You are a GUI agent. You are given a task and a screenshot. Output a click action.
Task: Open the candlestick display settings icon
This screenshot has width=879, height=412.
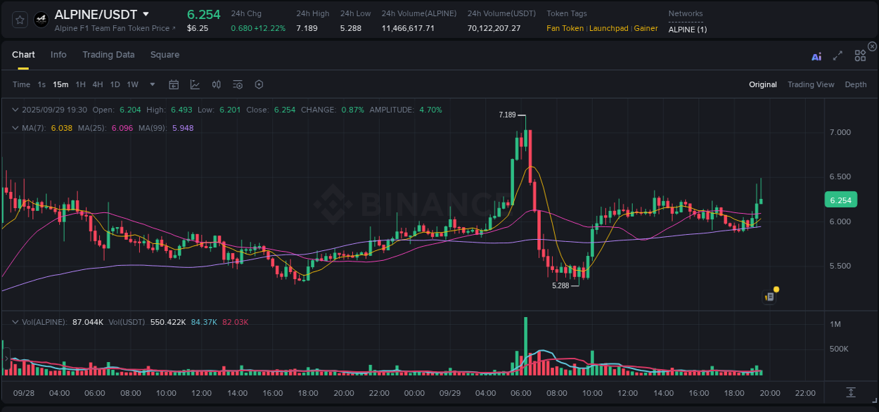(216, 84)
